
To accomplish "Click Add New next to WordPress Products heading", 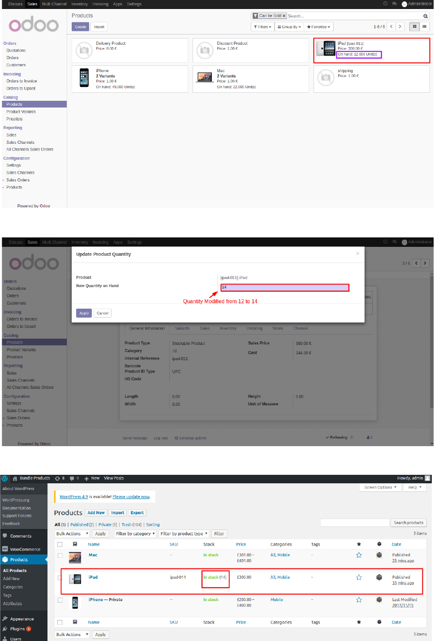I will tap(96, 513).
